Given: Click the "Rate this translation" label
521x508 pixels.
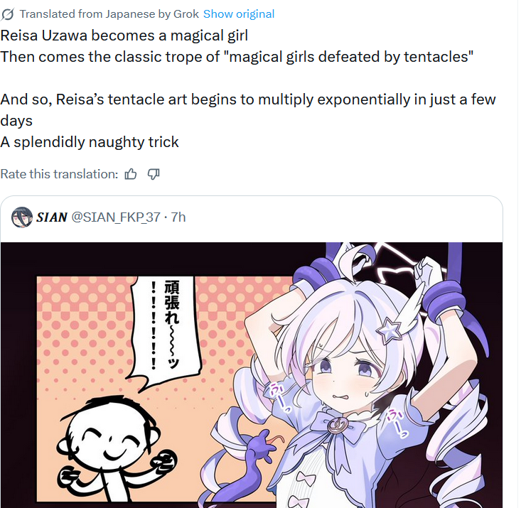Looking at the screenshot, I should coord(59,174).
